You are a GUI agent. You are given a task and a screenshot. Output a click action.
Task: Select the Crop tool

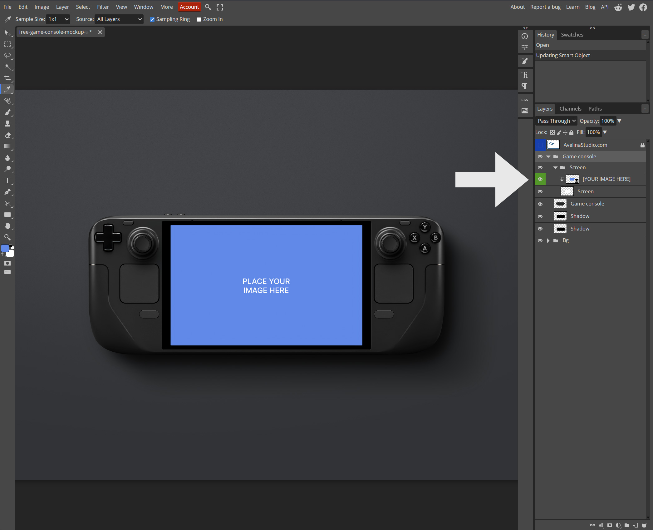pyautogui.click(x=7, y=78)
